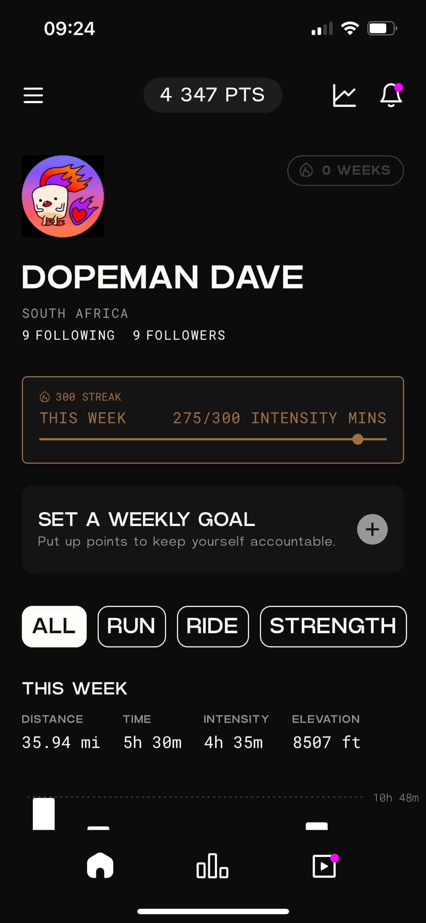Open the Dopeman Dave profile avatar
426x923 pixels.
click(63, 196)
